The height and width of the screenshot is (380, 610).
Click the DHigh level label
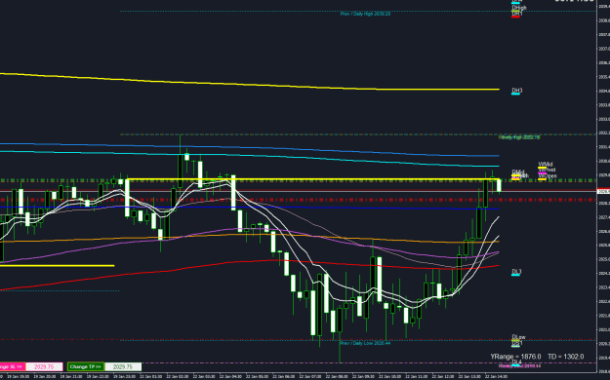tap(519, 8)
